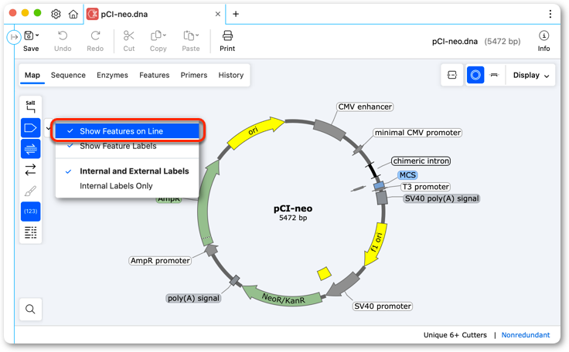Click the Redo toolbar icon
Screen dimensions: 569x352
[x=95, y=36]
